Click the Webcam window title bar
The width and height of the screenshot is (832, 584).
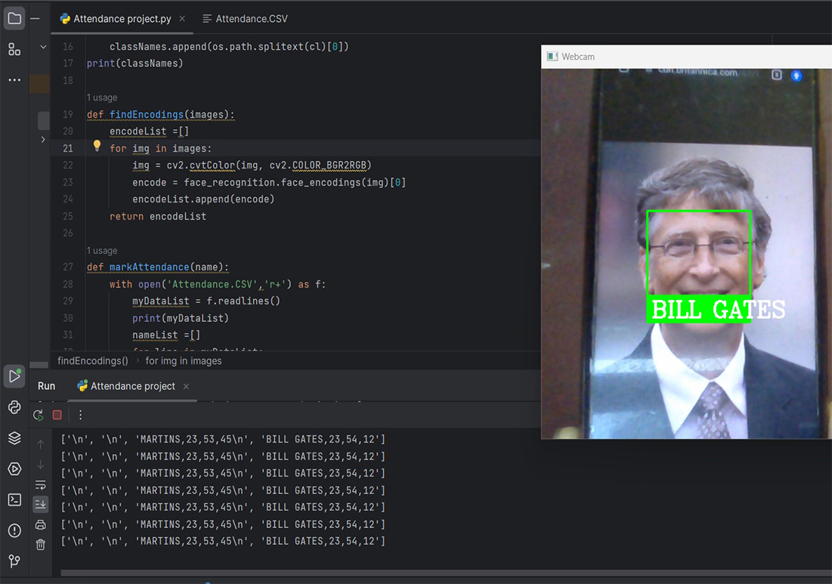pyautogui.click(x=687, y=56)
